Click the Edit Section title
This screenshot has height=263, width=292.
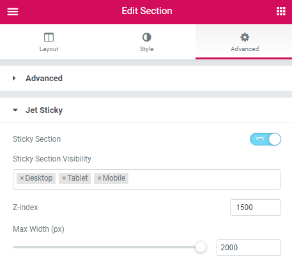tap(147, 11)
